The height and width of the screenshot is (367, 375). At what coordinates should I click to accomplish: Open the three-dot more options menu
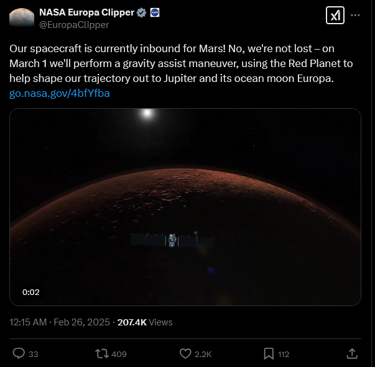tap(355, 16)
